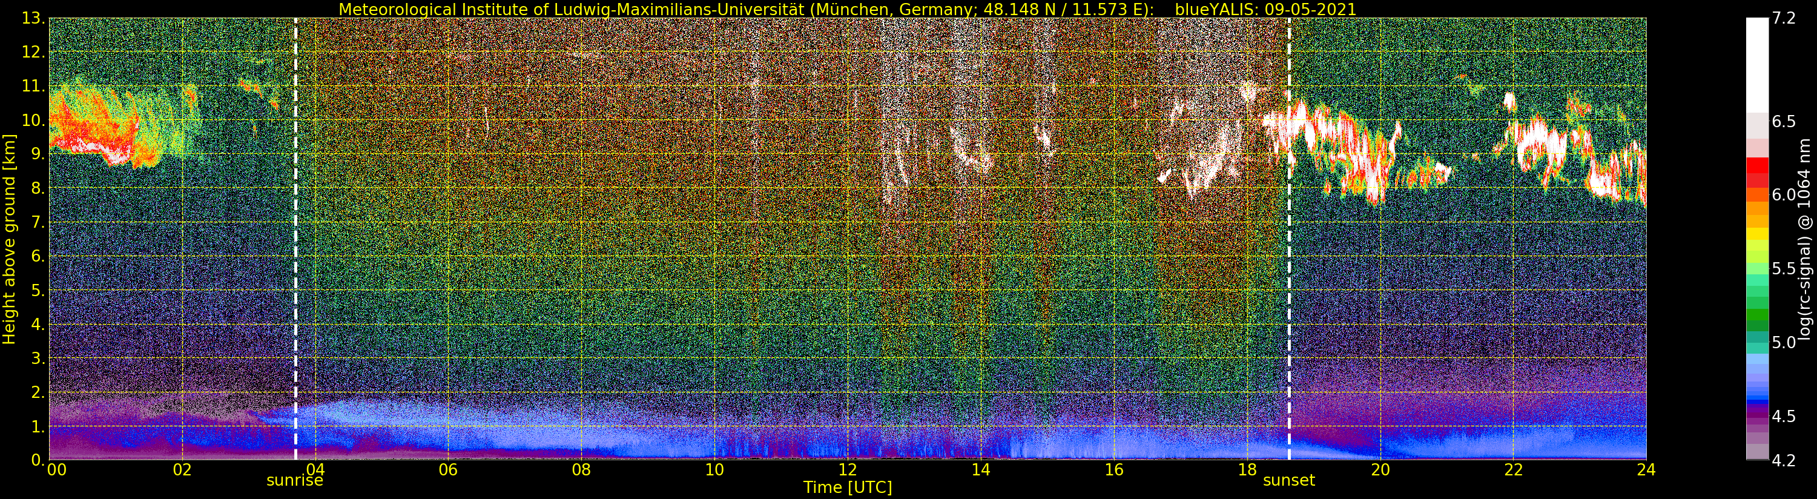Image resolution: width=1817 pixels, height=499 pixels.
Task: Click the time axis tick label 06
Action: pyautogui.click(x=448, y=470)
